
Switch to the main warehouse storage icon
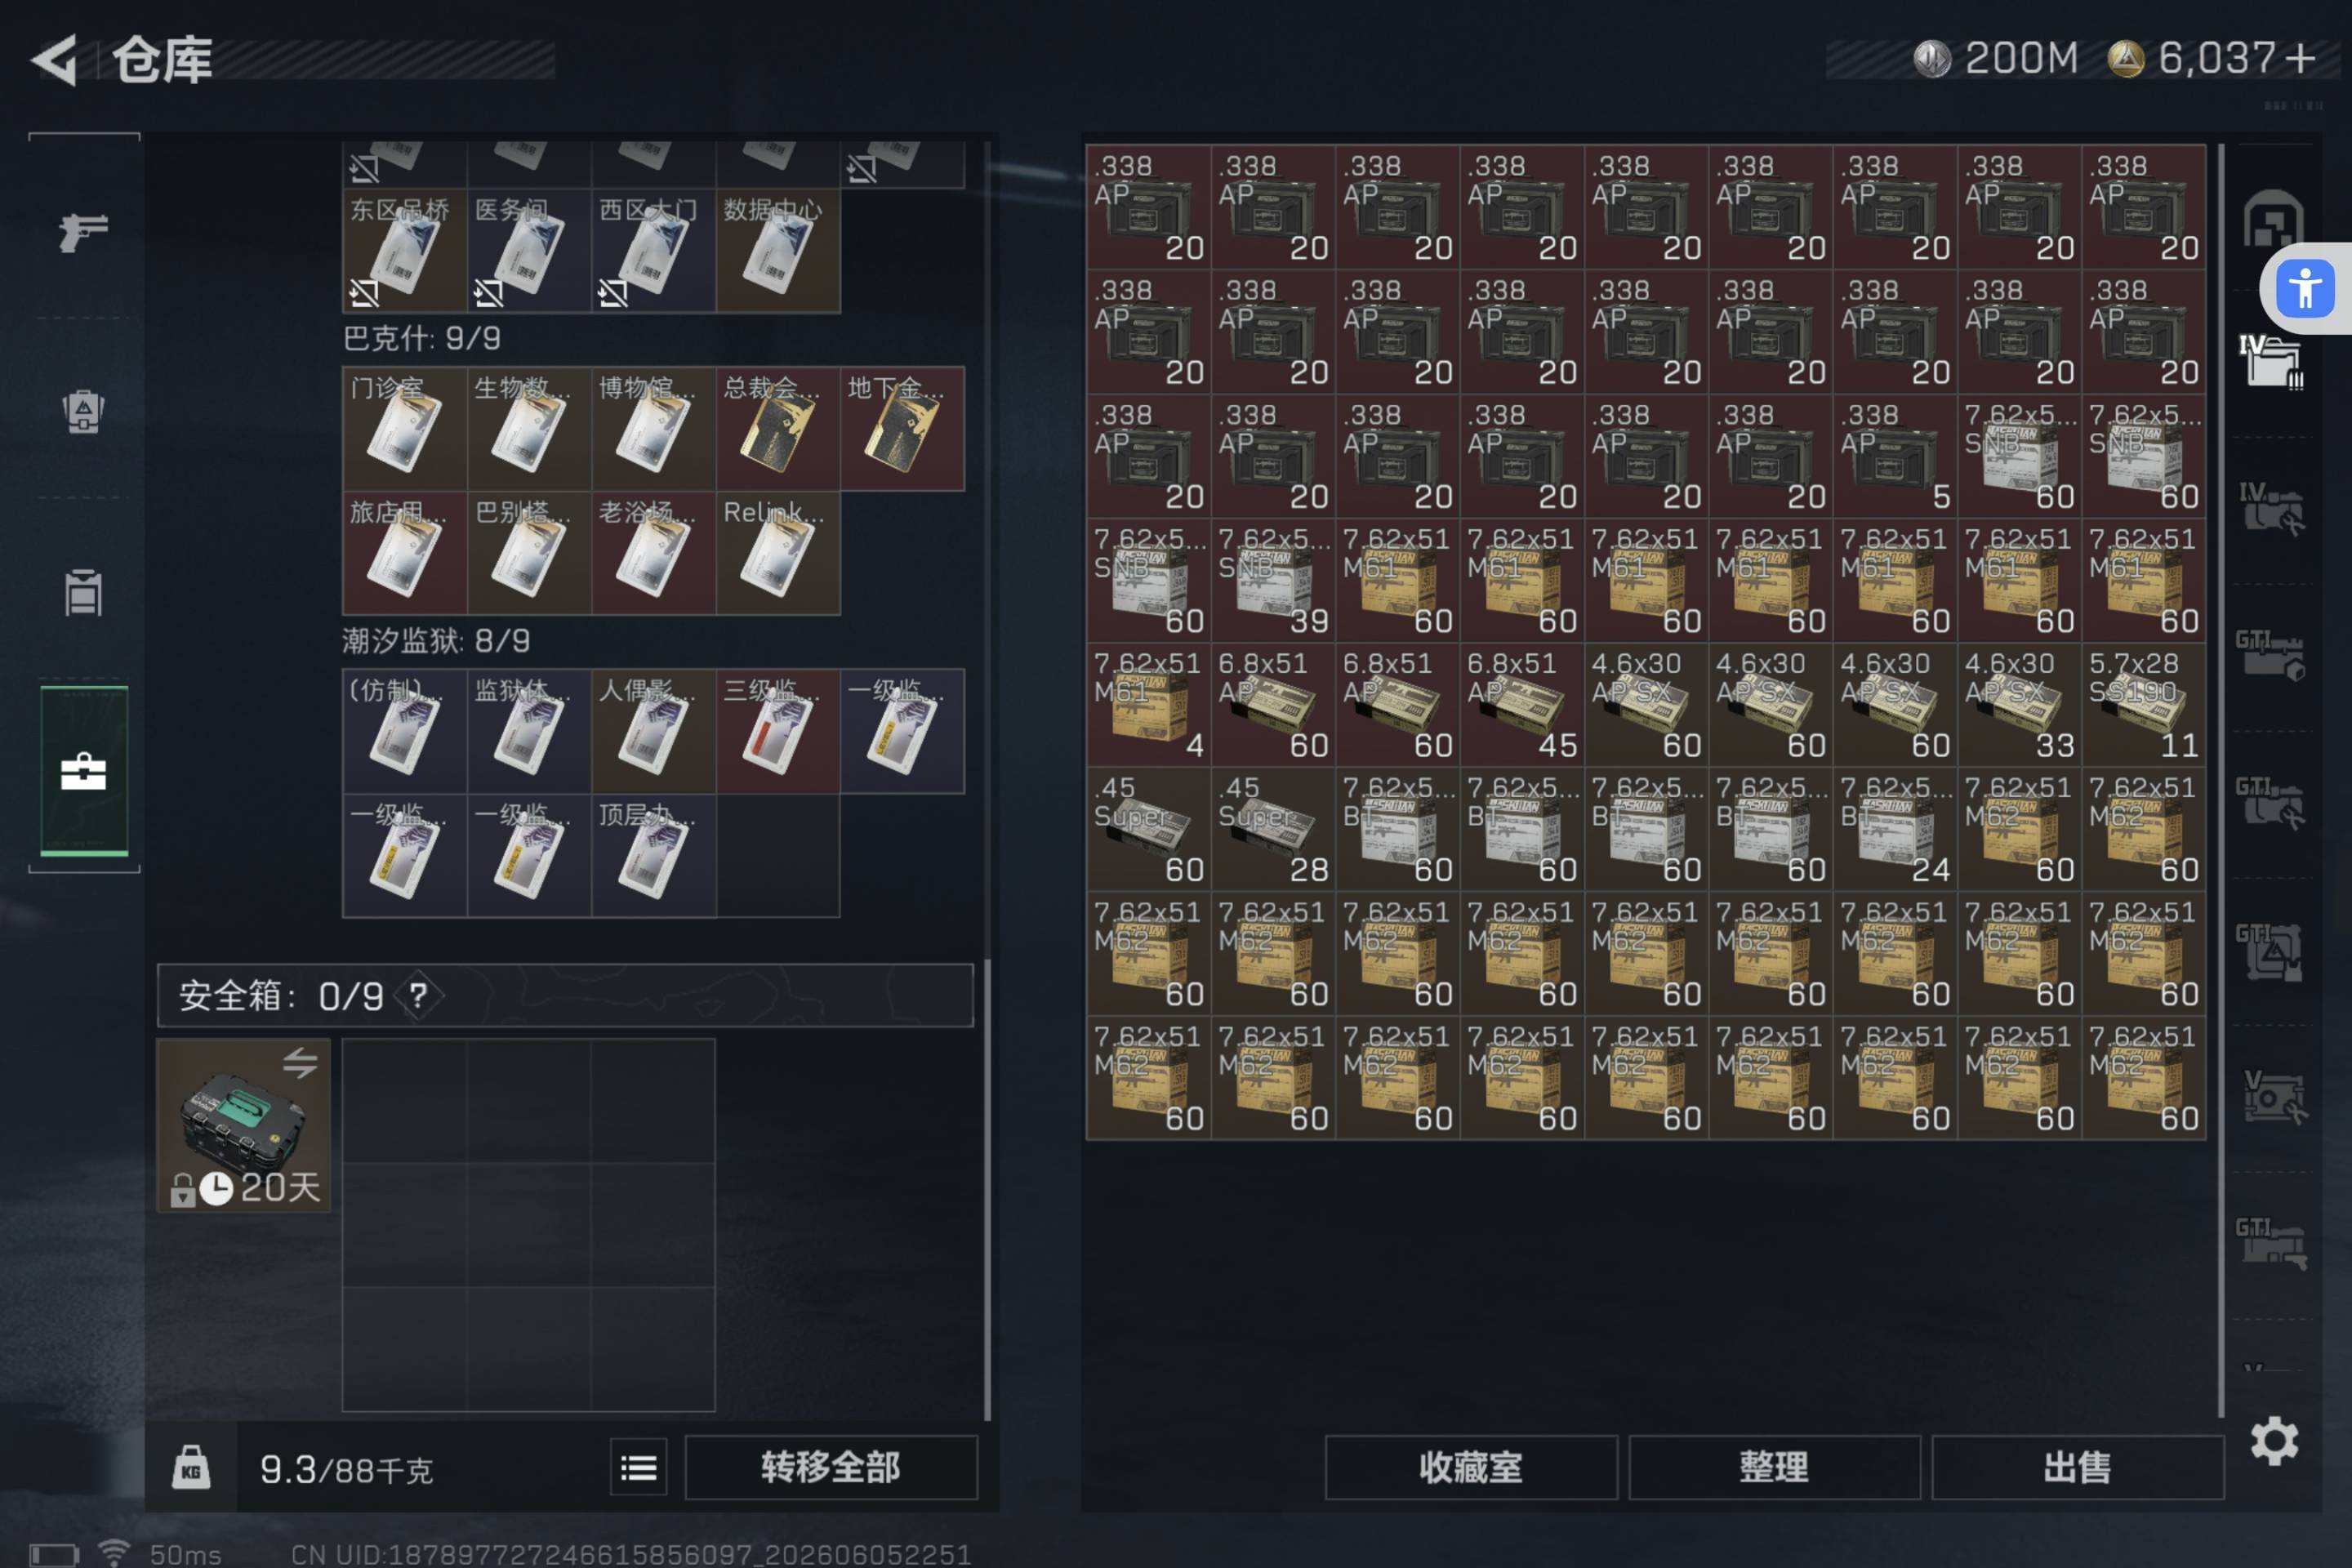point(2272,219)
